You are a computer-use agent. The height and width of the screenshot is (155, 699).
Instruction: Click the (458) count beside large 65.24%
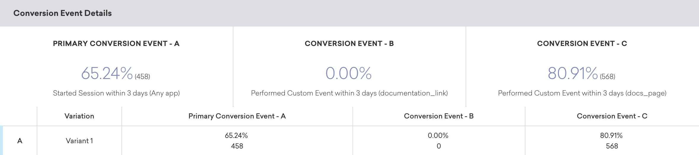click(142, 77)
